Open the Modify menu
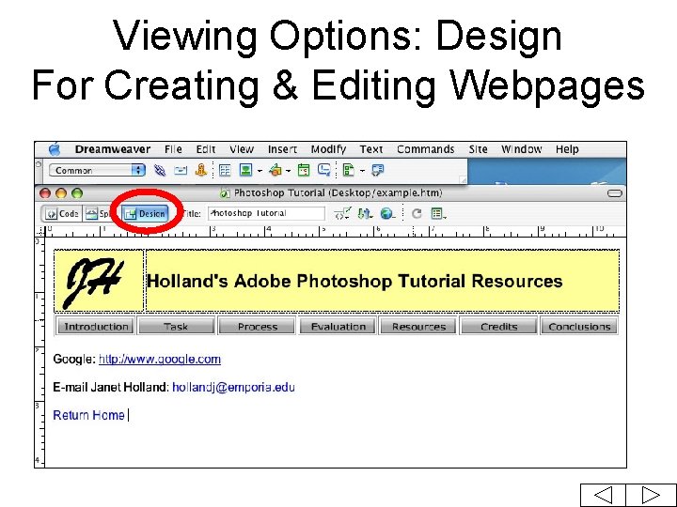 point(328,149)
